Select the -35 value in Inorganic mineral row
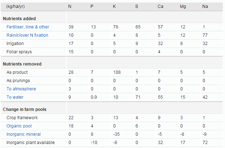 pyautogui.click(x=116, y=134)
